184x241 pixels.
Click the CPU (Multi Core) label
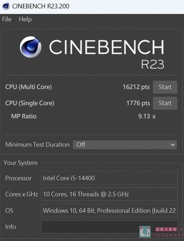[29, 87]
